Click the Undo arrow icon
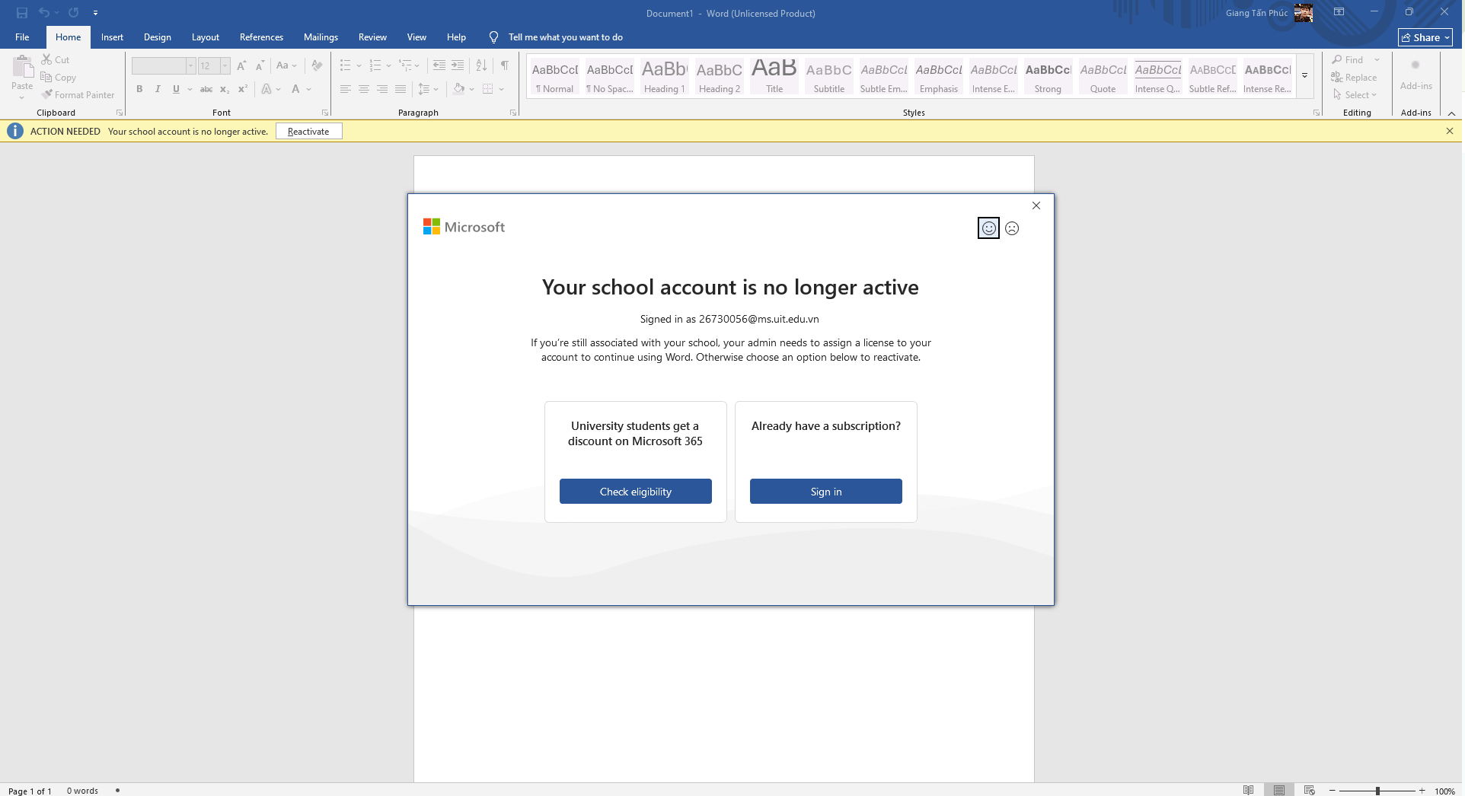1465x796 pixels. click(44, 13)
